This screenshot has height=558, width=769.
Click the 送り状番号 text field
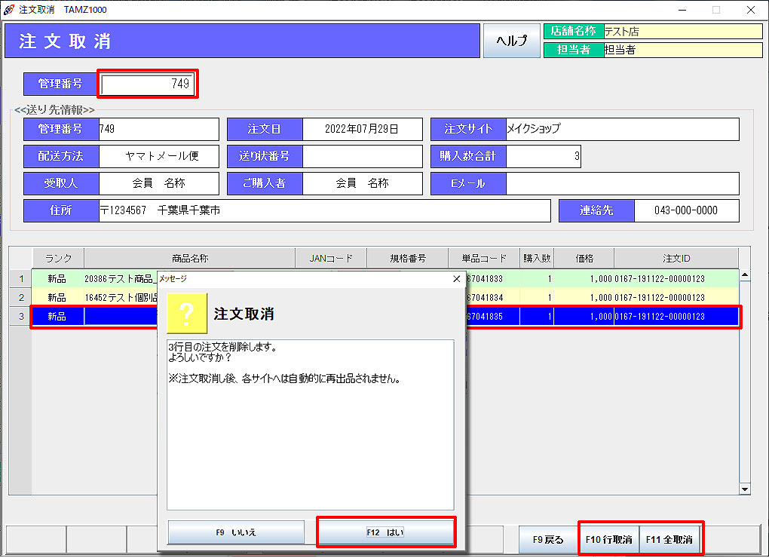(362, 156)
